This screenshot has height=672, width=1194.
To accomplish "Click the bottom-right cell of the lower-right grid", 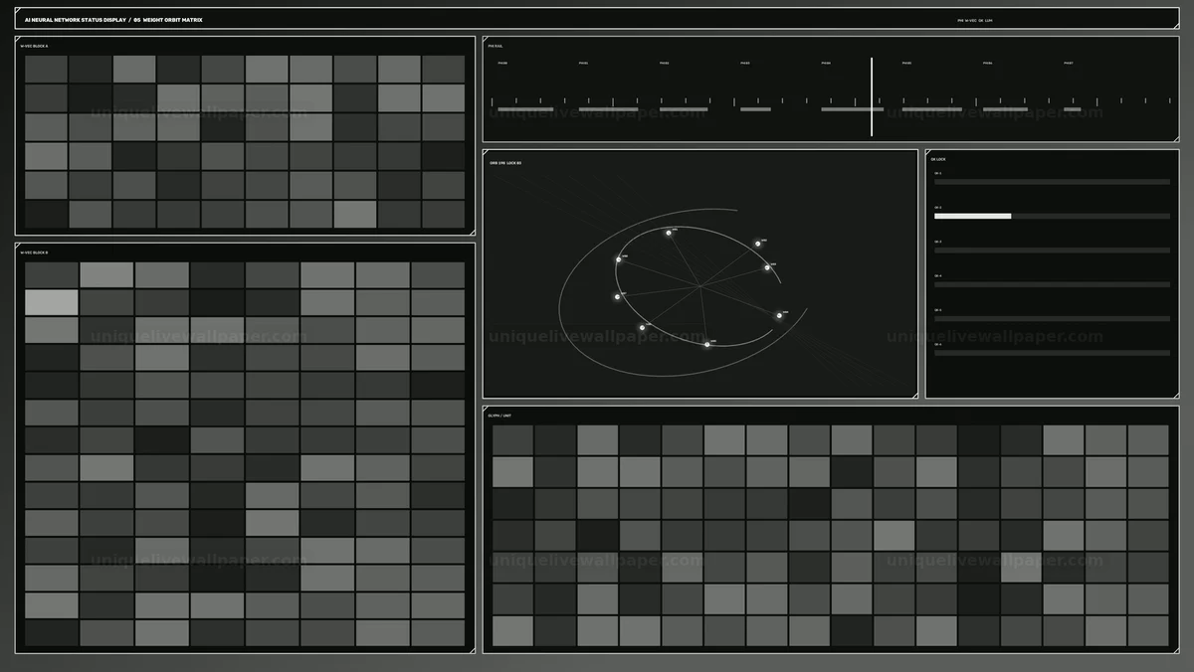I will (x=1148, y=631).
